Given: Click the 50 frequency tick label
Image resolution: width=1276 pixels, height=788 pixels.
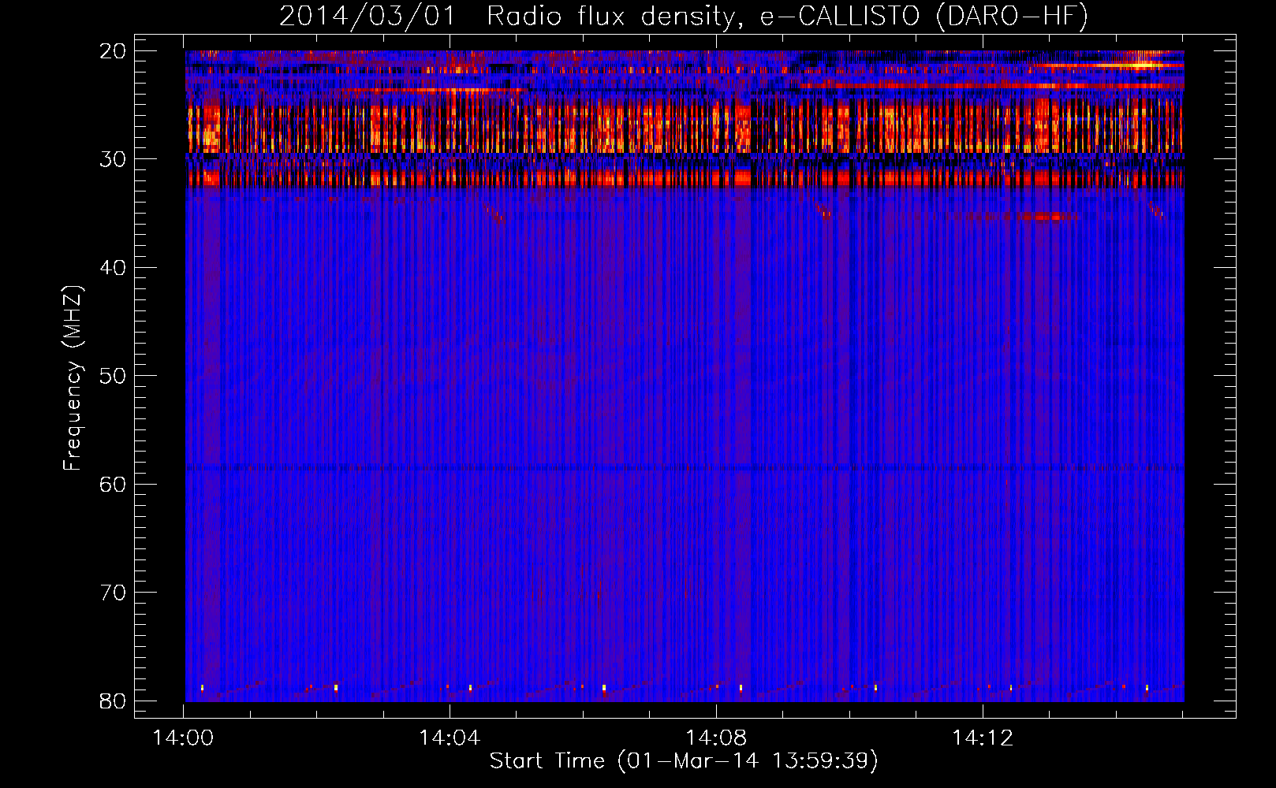Looking at the screenshot, I should [113, 376].
